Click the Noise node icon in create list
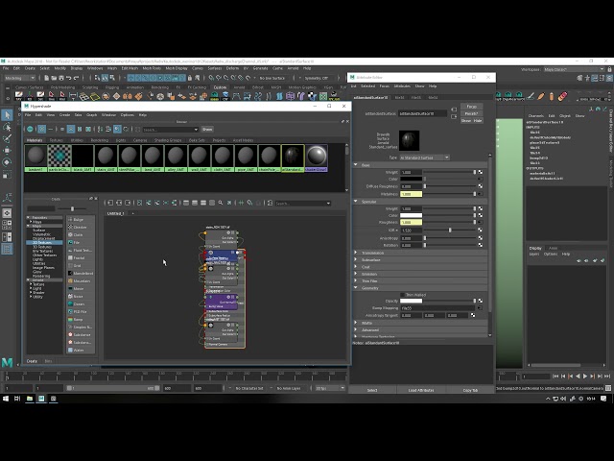614x461 pixels. [x=69, y=296]
